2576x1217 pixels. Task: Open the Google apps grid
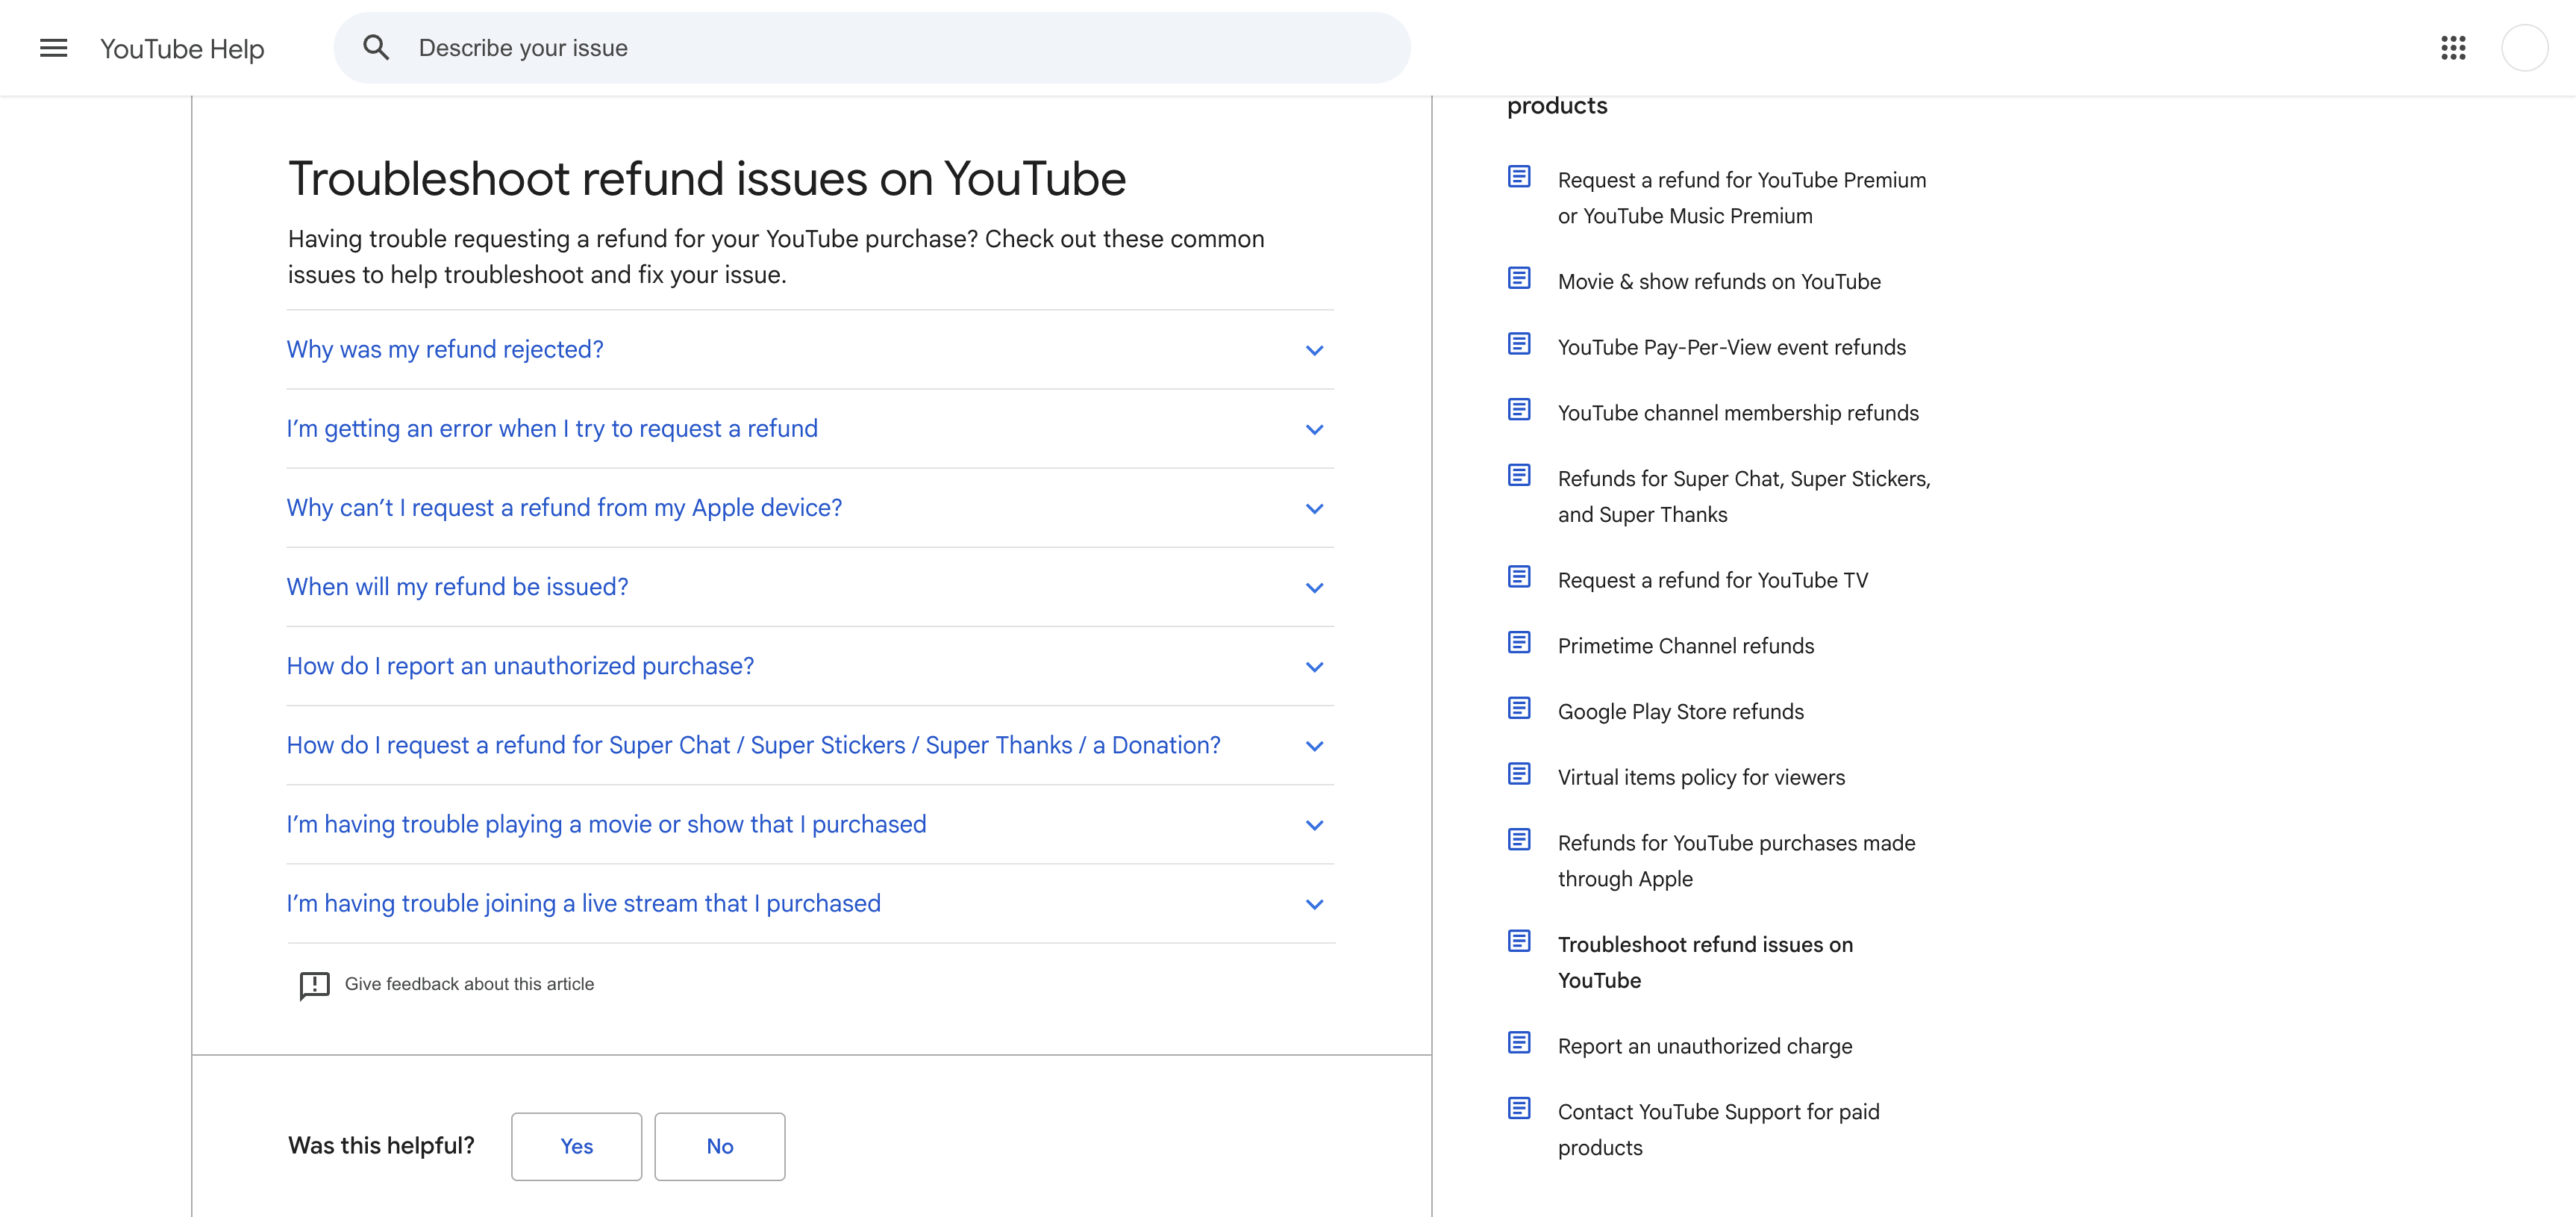click(2453, 48)
